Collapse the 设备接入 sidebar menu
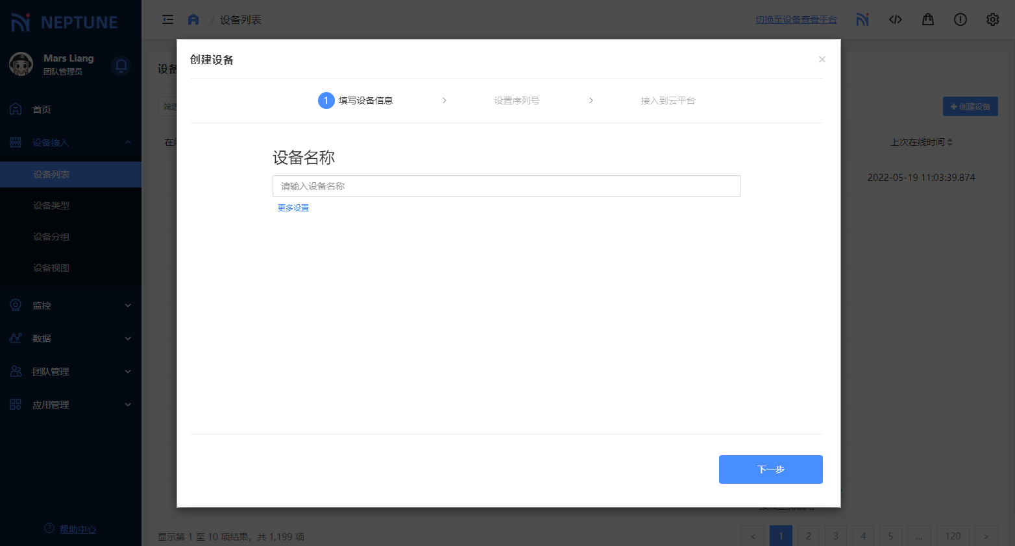 (x=70, y=143)
